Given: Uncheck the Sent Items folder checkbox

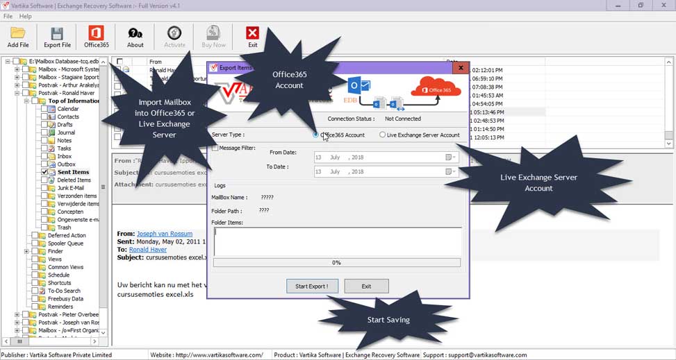Looking at the screenshot, I should click(44, 172).
